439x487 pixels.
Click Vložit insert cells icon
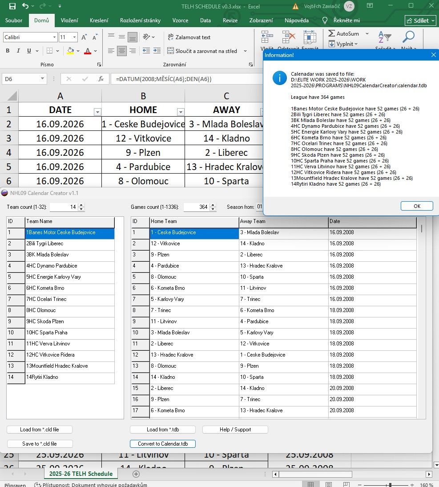point(267,37)
